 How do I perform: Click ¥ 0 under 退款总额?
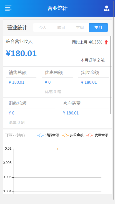click(11, 113)
